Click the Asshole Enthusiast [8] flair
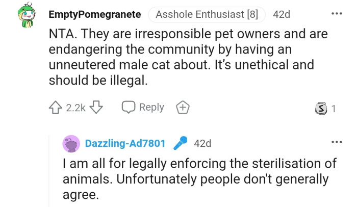The height and width of the screenshot is (207, 357). coord(207,14)
